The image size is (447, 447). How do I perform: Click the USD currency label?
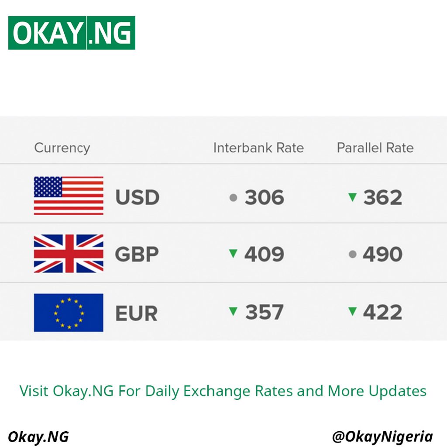tap(137, 198)
